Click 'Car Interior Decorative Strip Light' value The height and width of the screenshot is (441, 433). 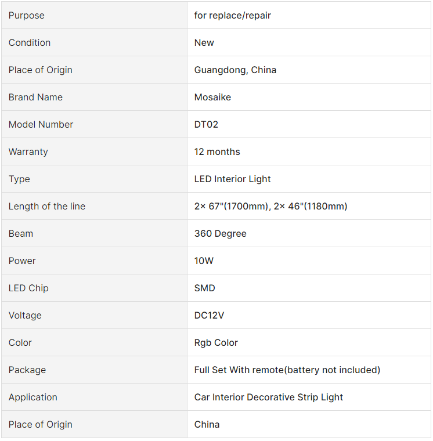coord(268,397)
